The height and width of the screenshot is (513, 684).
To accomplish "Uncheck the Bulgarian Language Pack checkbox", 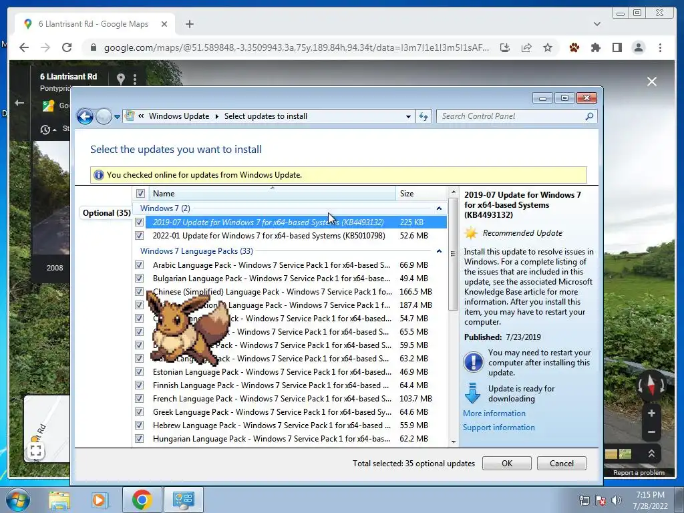I will [139, 279].
